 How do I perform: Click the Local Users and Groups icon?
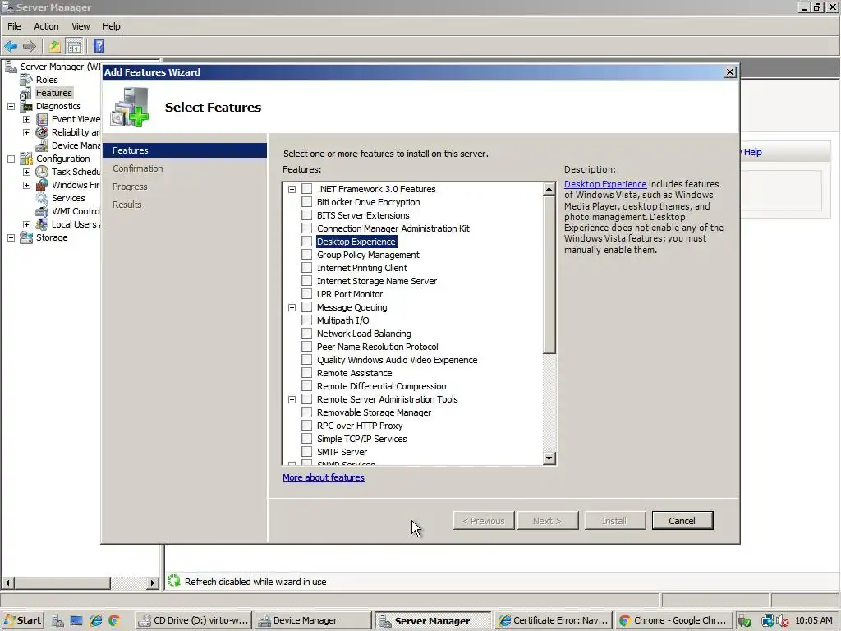pyautogui.click(x=42, y=224)
